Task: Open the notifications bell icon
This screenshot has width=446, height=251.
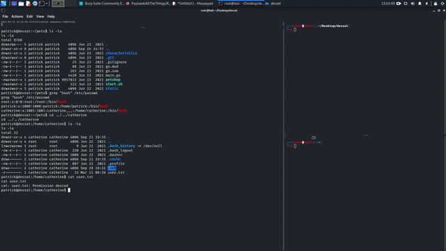Action: point(420,3)
